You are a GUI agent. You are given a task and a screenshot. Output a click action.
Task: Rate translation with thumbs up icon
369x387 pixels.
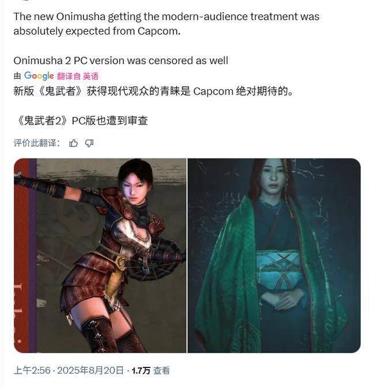(x=73, y=143)
